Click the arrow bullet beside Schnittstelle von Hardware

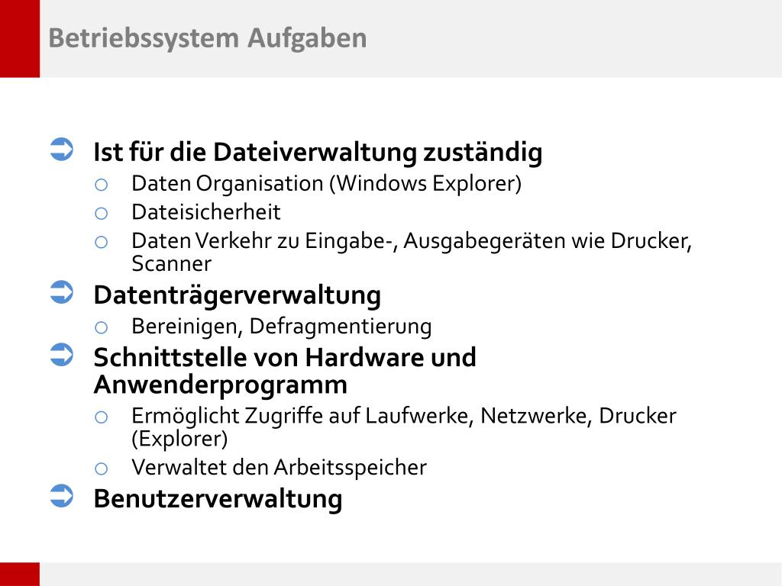coord(62,355)
